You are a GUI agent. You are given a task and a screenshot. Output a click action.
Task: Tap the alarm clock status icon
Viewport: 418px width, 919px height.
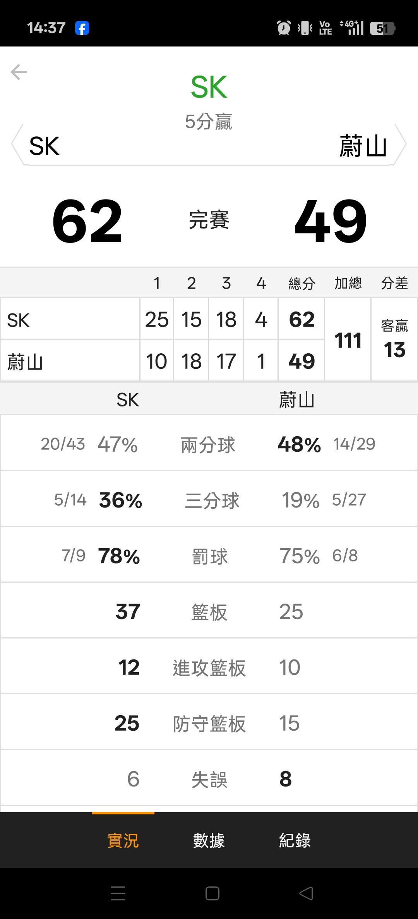pyautogui.click(x=284, y=28)
